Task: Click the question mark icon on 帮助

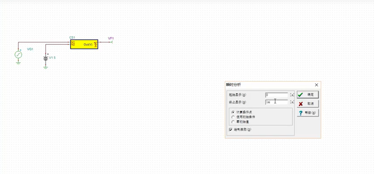Action: tap(301, 113)
